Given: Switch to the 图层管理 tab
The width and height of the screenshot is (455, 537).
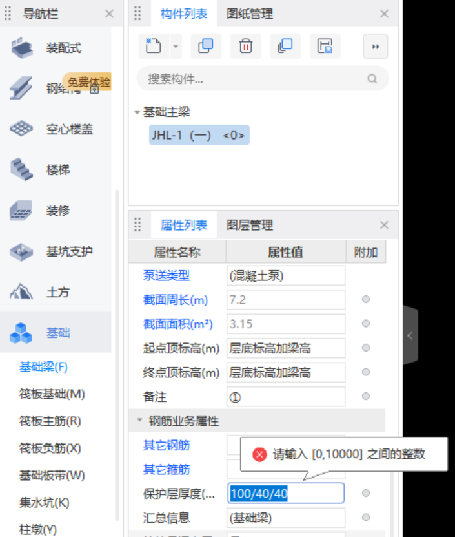Looking at the screenshot, I should (x=250, y=225).
